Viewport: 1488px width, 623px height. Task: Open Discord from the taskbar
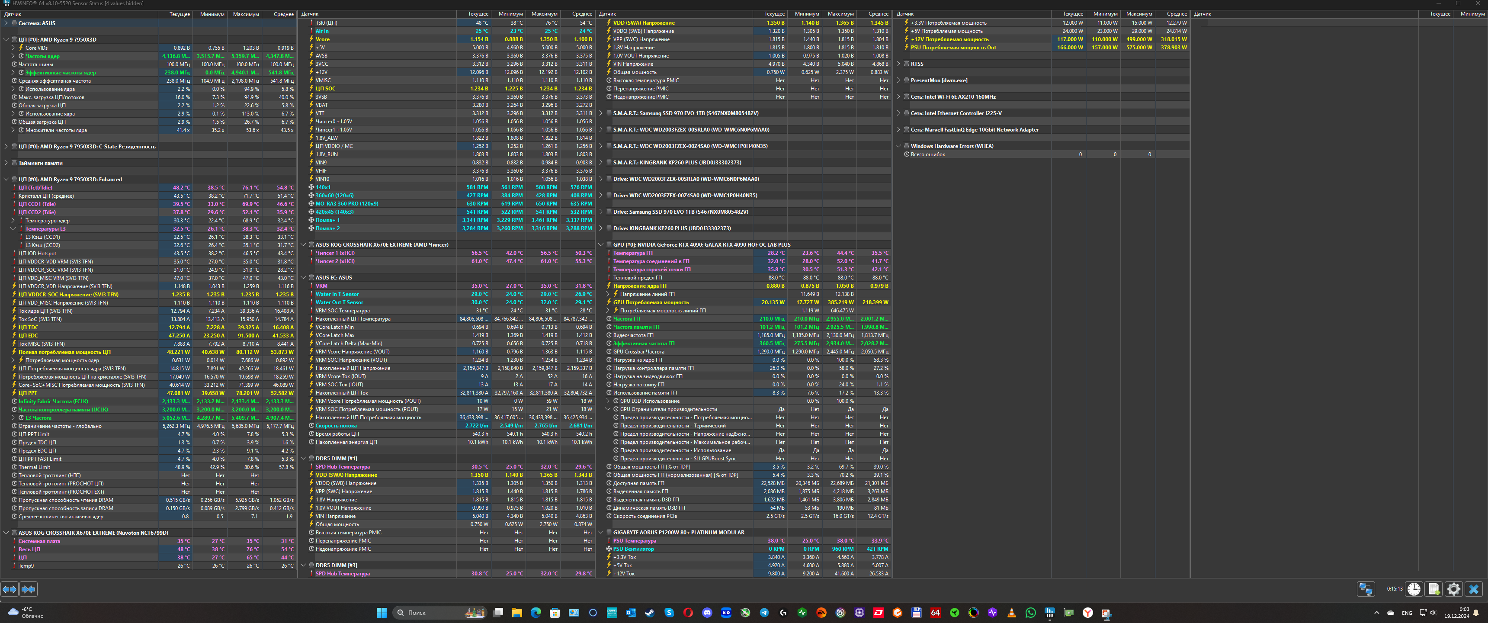point(707,613)
